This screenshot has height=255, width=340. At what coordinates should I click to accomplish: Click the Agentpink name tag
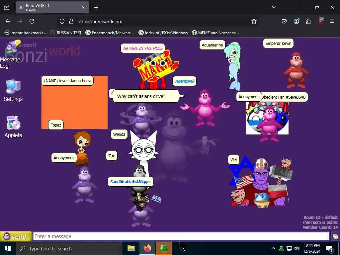pyautogui.click(x=185, y=81)
